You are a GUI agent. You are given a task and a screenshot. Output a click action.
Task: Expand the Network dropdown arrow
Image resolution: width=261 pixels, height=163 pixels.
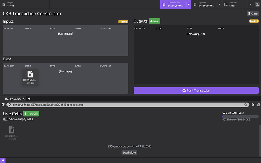[250, 4]
